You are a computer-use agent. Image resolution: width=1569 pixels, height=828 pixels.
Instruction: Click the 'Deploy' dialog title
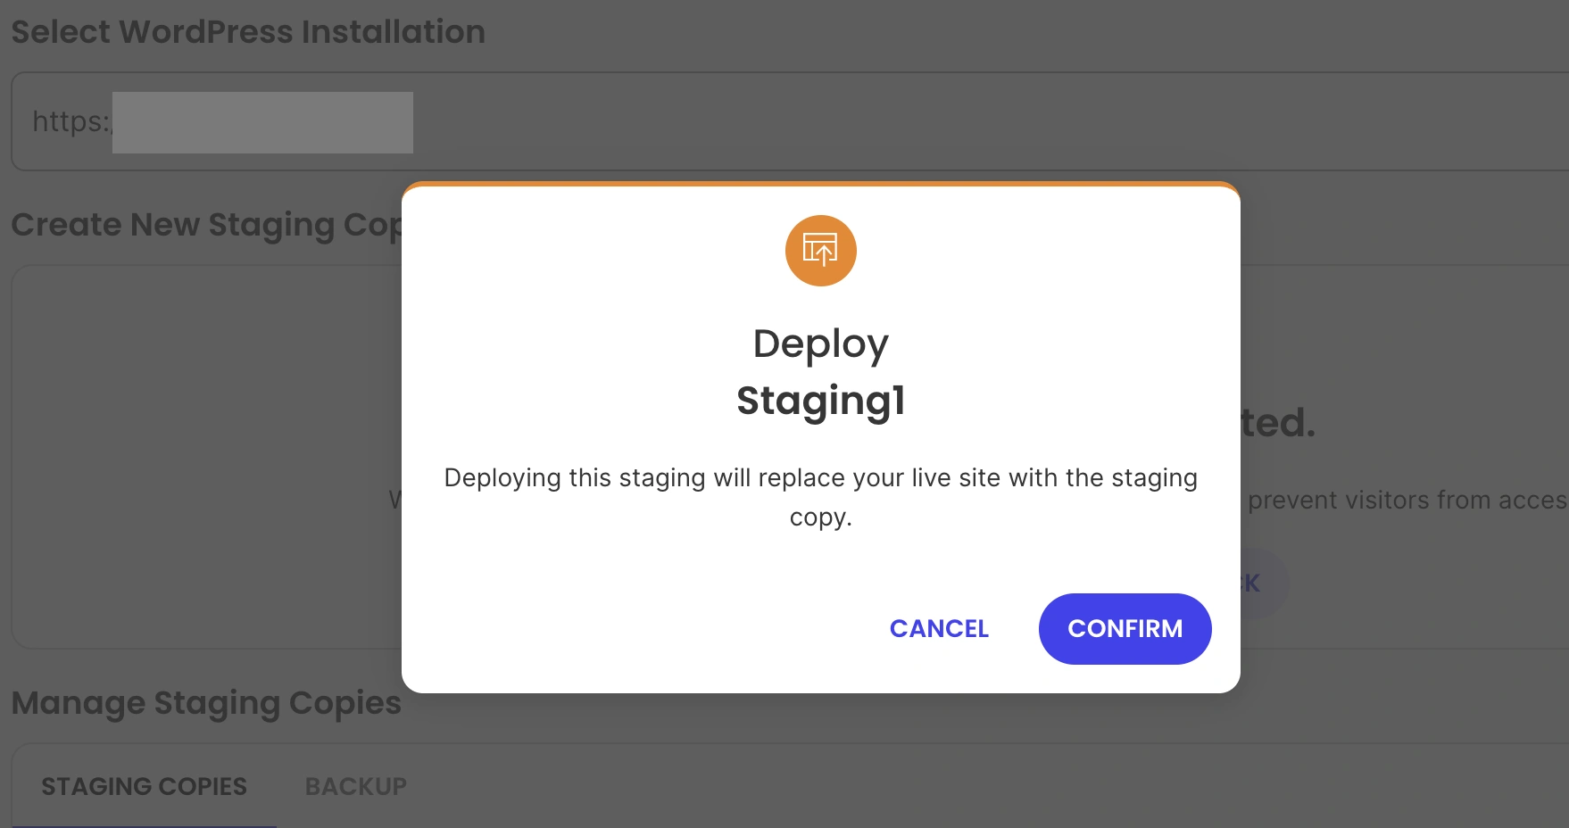click(x=820, y=344)
